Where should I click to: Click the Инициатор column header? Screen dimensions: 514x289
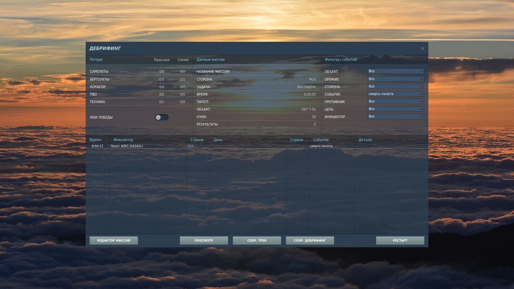point(123,140)
